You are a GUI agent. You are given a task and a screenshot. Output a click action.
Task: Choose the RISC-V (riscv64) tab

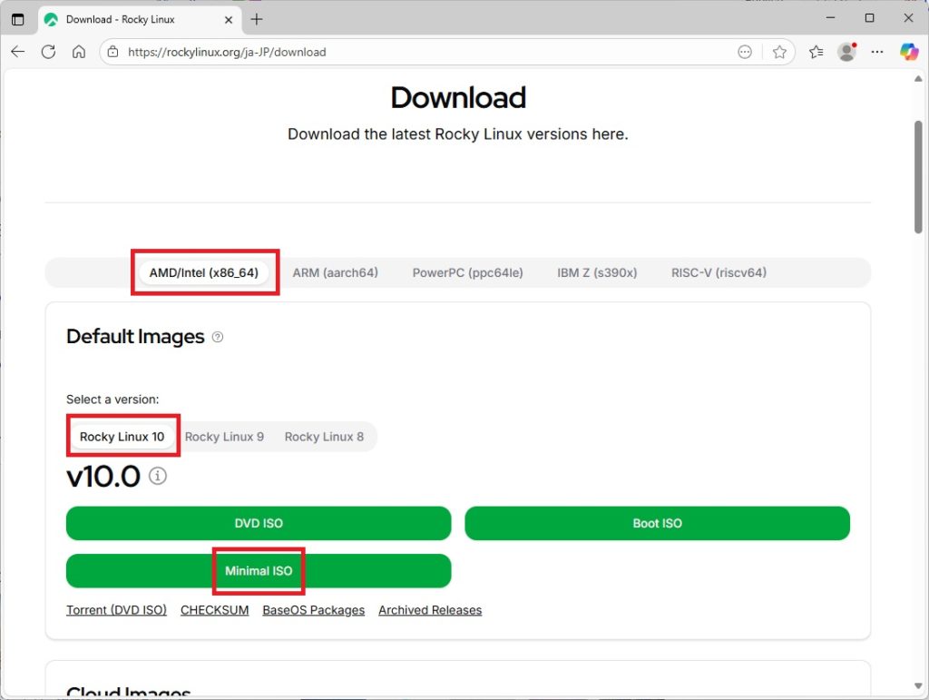point(719,272)
